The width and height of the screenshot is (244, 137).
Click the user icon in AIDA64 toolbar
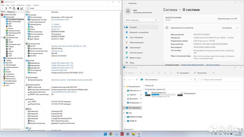18,8
